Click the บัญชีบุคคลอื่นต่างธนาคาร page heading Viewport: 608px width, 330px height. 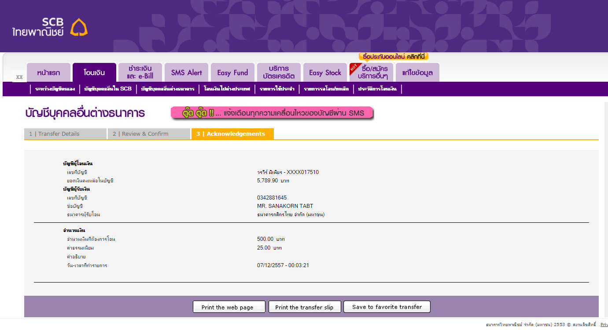click(85, 113)
